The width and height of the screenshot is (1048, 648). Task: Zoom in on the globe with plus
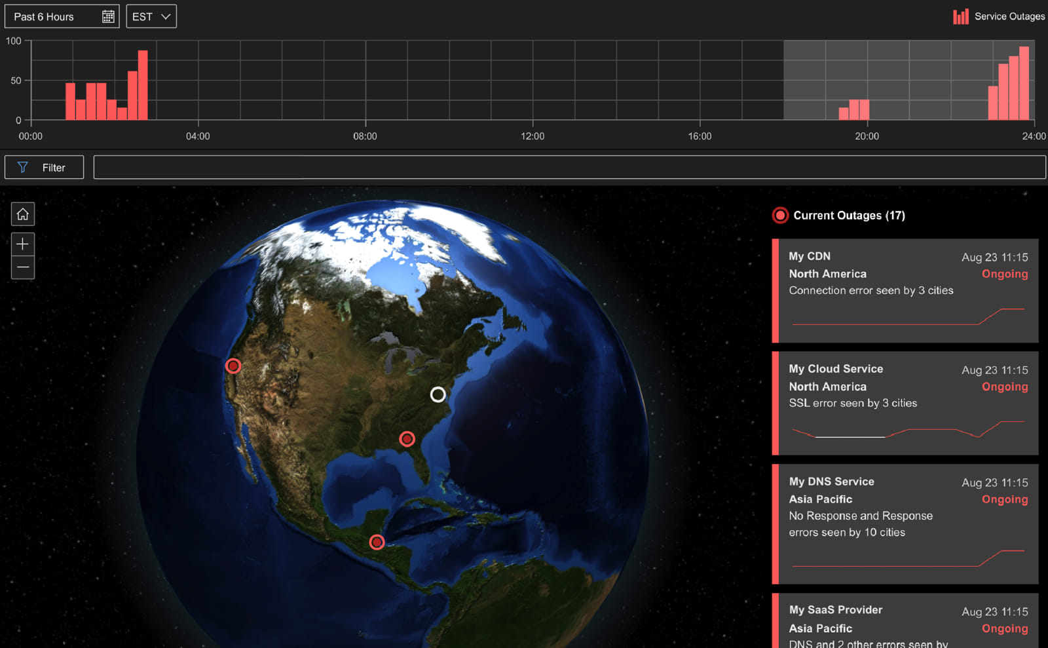(x=23, y=244)
